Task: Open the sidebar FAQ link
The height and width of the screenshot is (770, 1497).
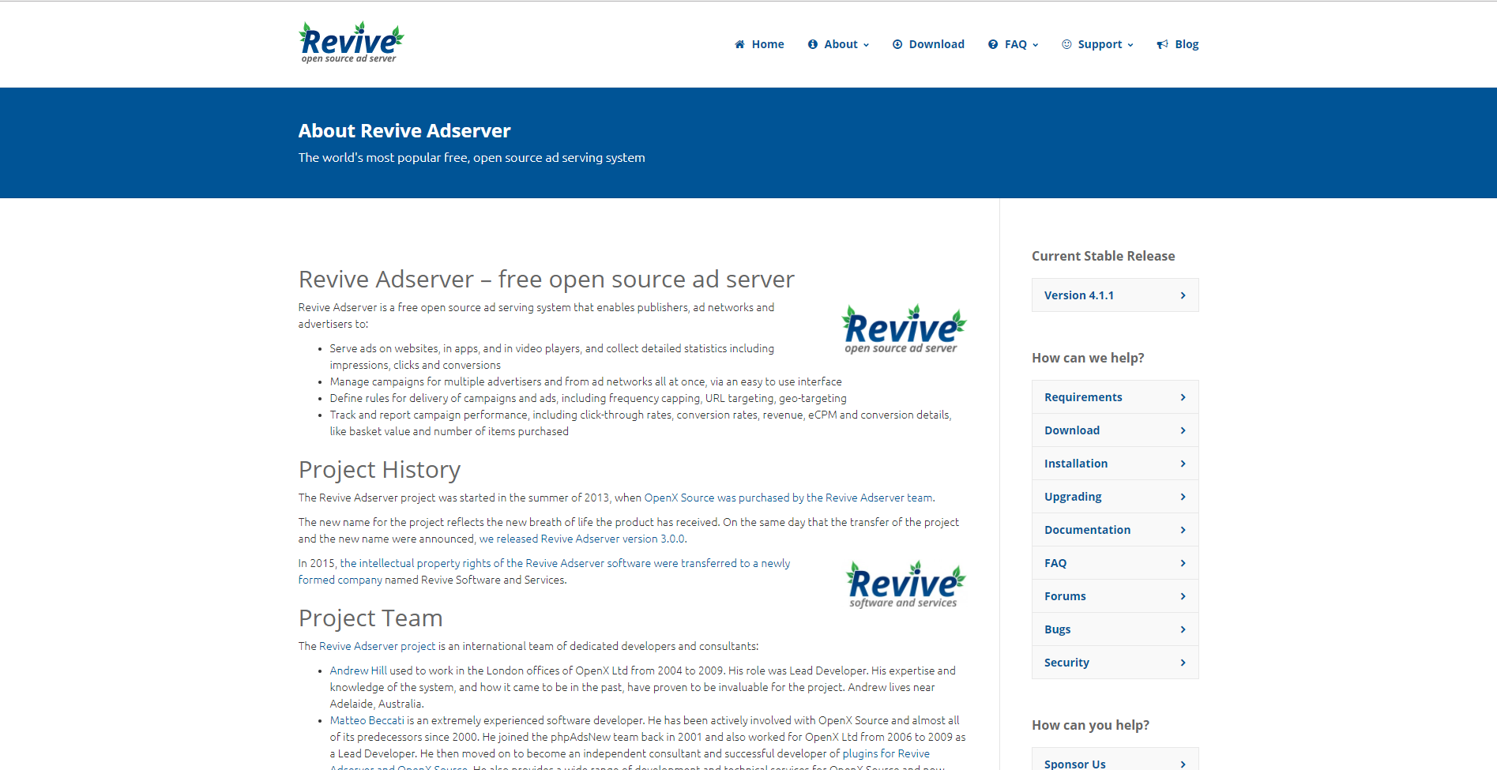Action: [1115, 563]
